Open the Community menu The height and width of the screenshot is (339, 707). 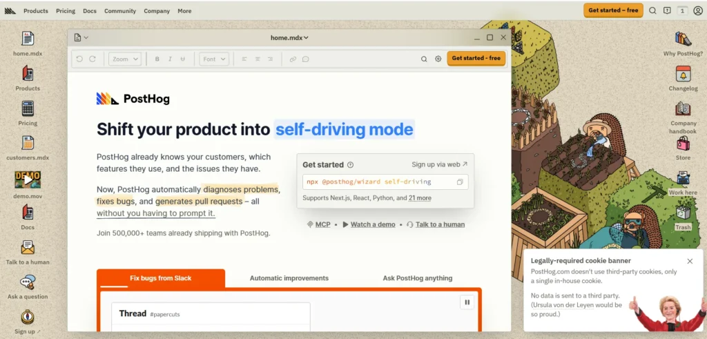tap(120, 11)
